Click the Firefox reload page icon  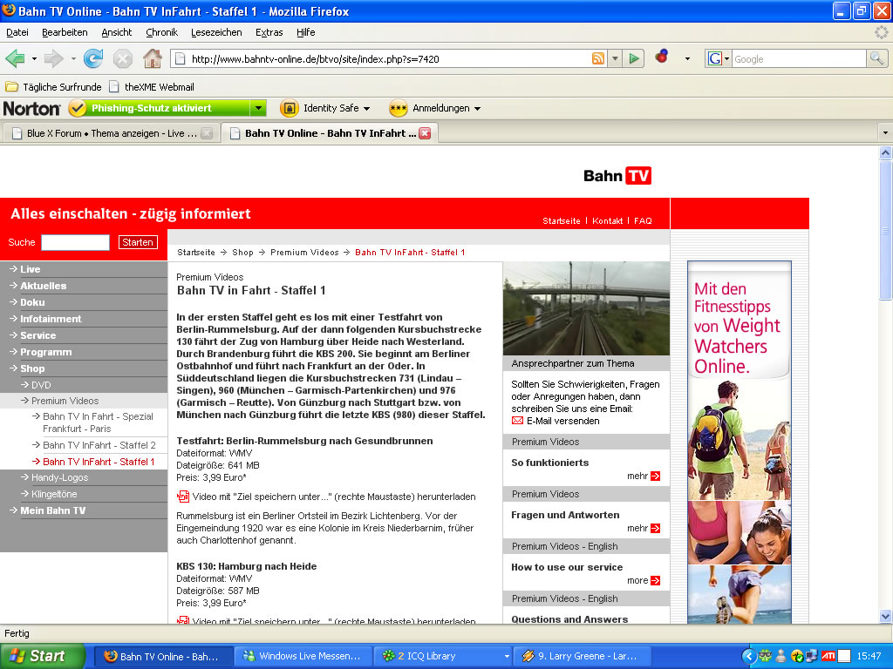93,58
